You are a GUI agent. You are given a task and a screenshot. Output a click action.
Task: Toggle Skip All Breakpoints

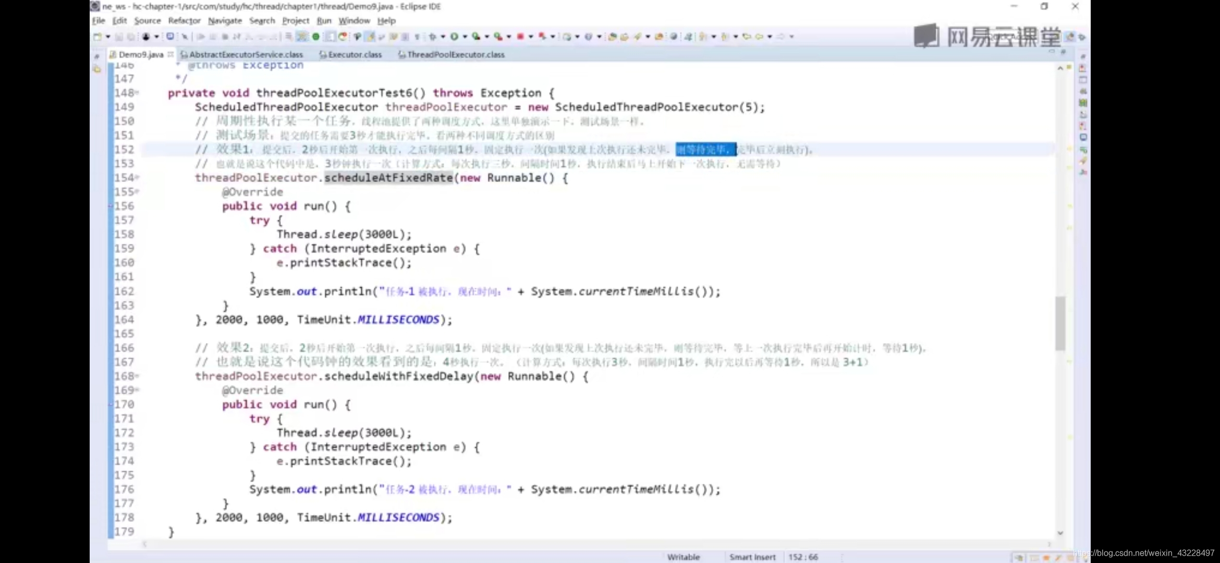pyautogui.click(x=185, y=36)
